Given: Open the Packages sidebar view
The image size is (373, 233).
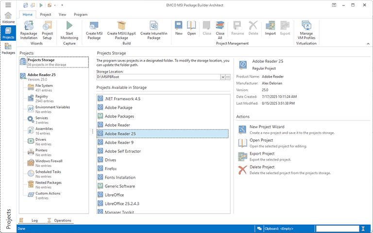Looking at the screenshot, I should (8, 48).
